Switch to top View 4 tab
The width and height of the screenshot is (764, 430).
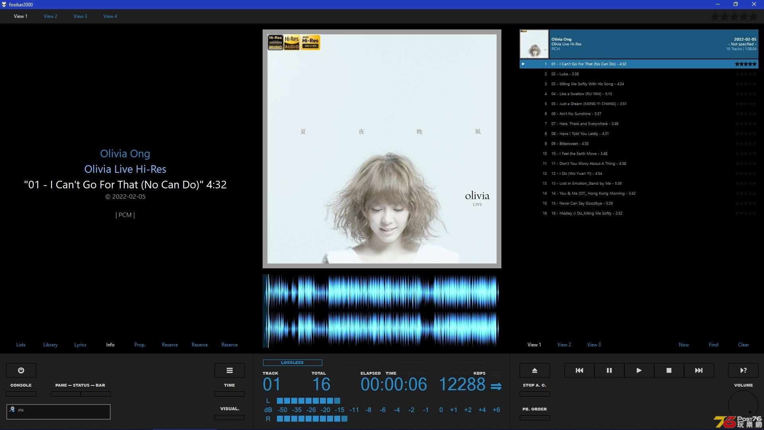click(x=110, y=16)
